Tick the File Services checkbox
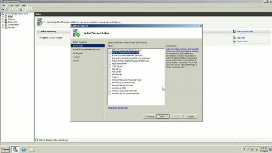This screenshot has height=153, width=272. [x=110, y=74]
